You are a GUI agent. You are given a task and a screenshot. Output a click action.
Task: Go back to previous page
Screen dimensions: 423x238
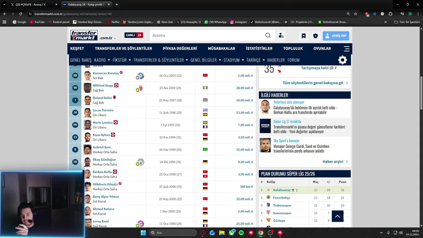coord(5,14)
